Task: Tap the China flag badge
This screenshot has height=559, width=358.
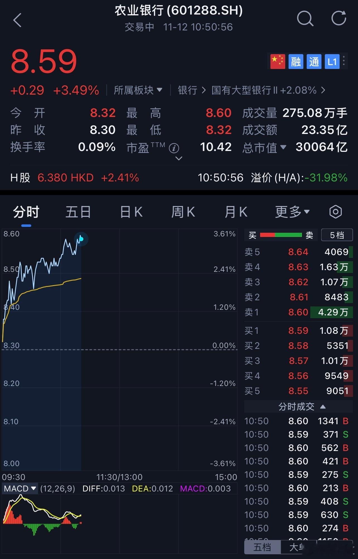Action: point(278,61)
